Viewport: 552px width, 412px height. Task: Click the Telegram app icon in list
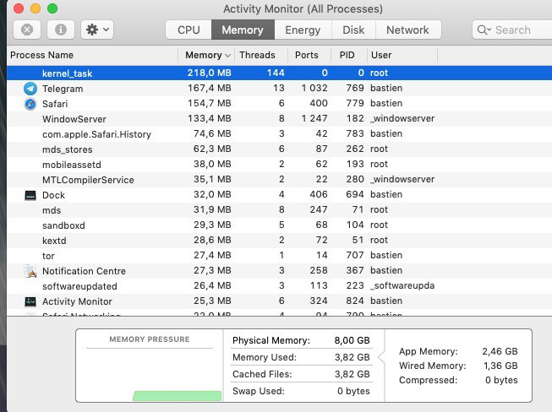(x=30, y=89)
